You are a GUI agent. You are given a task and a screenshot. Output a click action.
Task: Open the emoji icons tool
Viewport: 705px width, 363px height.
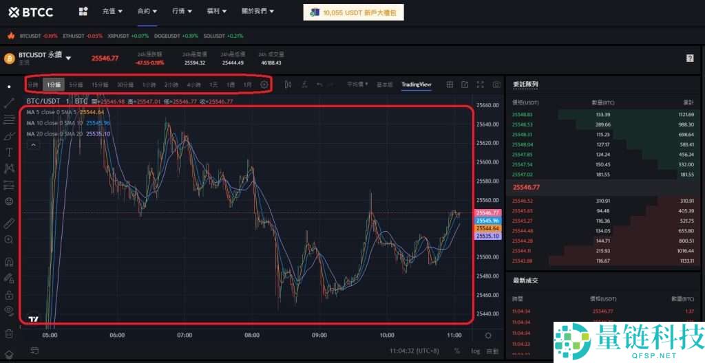point(9,201)
